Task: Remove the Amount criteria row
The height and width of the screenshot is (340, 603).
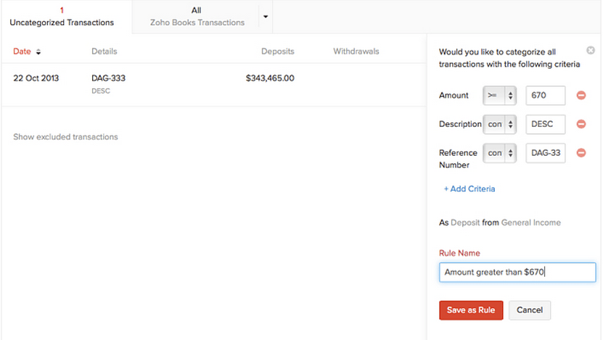Action: coord(581,95)
